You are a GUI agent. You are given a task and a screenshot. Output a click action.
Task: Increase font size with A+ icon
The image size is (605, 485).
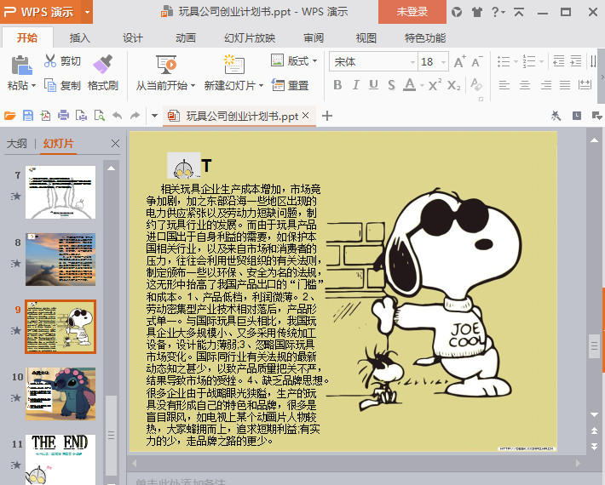pos(460,61)
